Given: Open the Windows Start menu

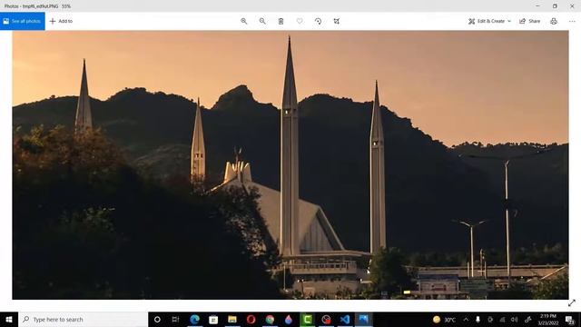Looking at the screenshot, I should 9,319.
